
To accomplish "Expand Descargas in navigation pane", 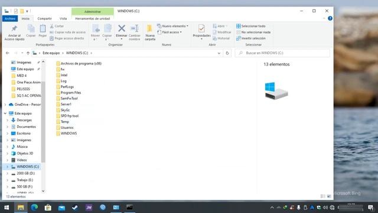I will 8,120.
